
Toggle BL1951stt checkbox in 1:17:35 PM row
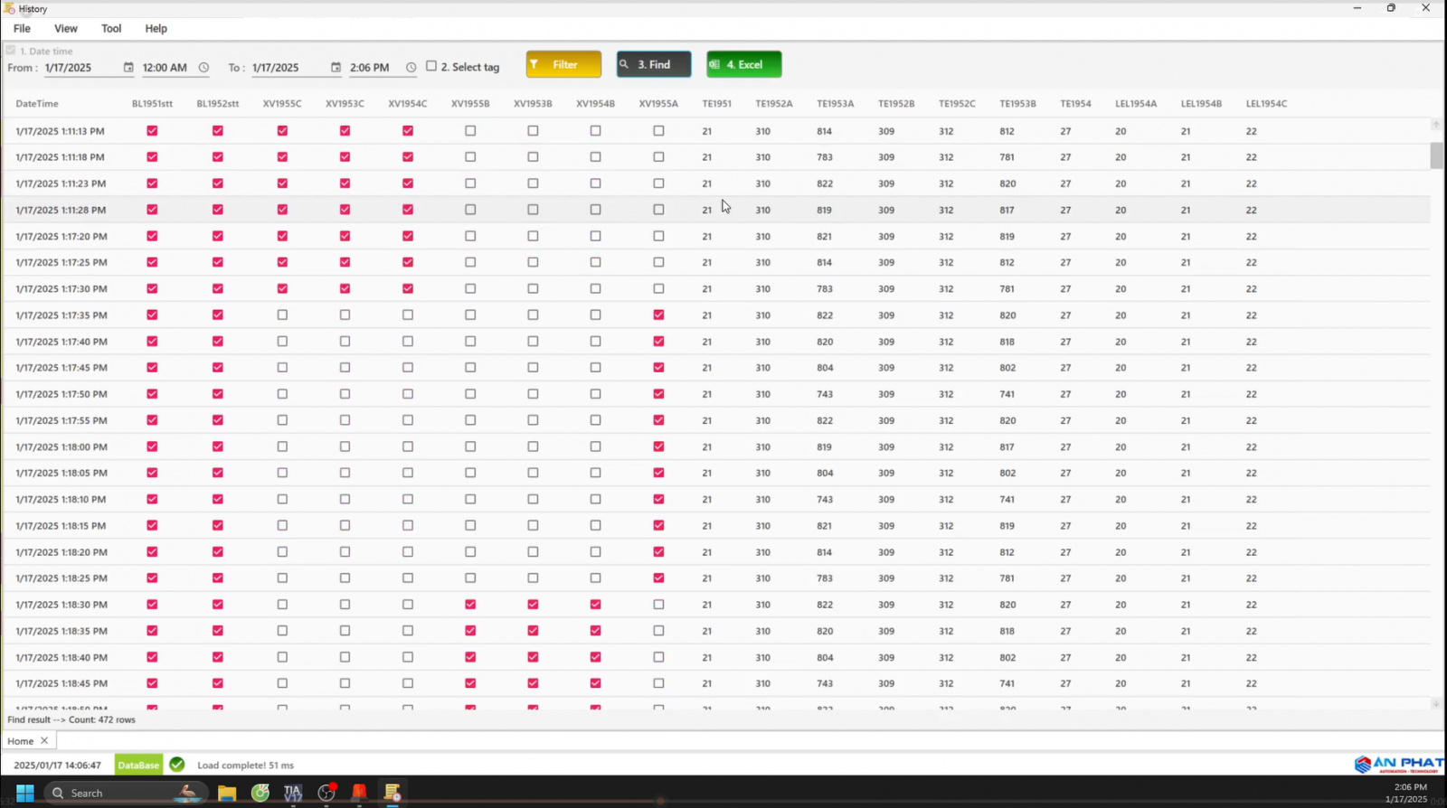click(152, 315)
